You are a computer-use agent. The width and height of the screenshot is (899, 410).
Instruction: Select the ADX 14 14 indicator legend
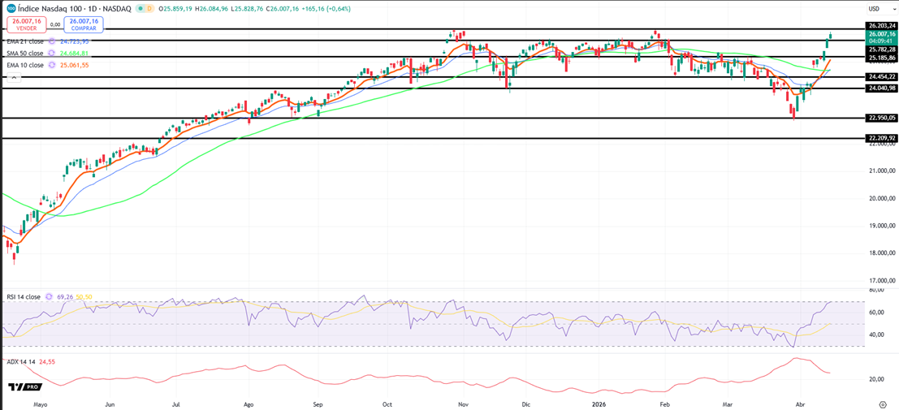coord(21,362)
